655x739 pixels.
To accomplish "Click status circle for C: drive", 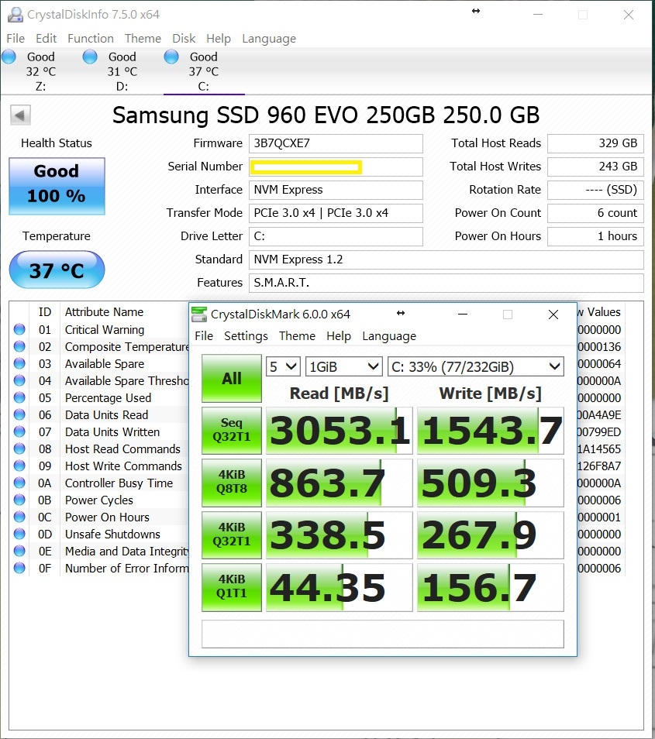I will click(x=171, y=57).
